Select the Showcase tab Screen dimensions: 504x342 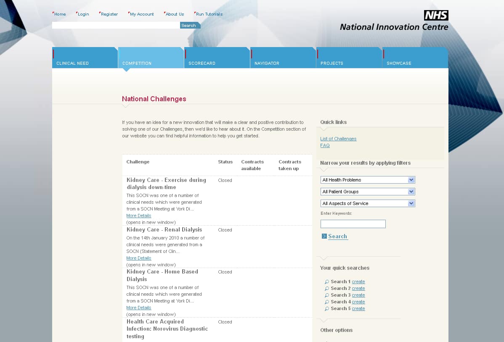click(x=415, y=58)
